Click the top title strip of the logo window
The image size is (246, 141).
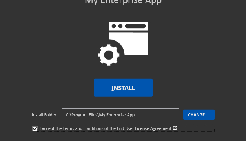pyautogui.click(x=128, y=26)
